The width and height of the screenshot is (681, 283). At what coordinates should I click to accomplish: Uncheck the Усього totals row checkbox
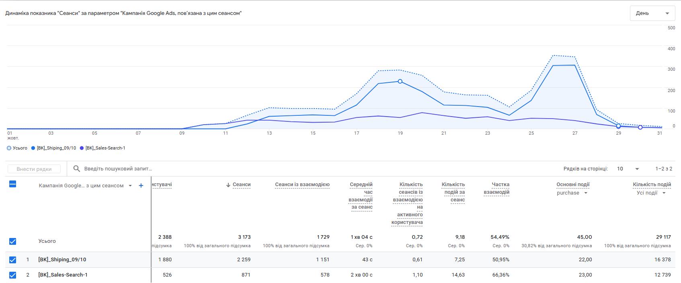tap(12, 241)
